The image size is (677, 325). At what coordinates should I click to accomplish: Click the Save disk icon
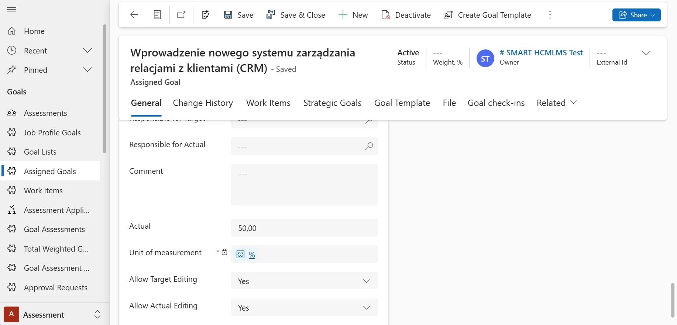click(x=228, y=15)
